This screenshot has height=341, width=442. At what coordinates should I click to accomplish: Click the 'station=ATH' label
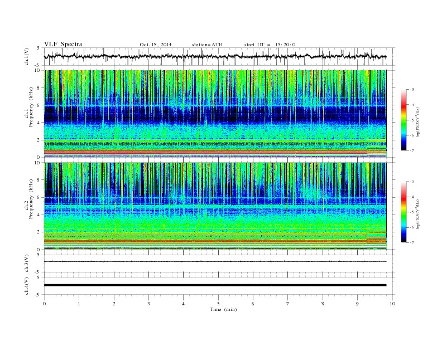(207, 45)
